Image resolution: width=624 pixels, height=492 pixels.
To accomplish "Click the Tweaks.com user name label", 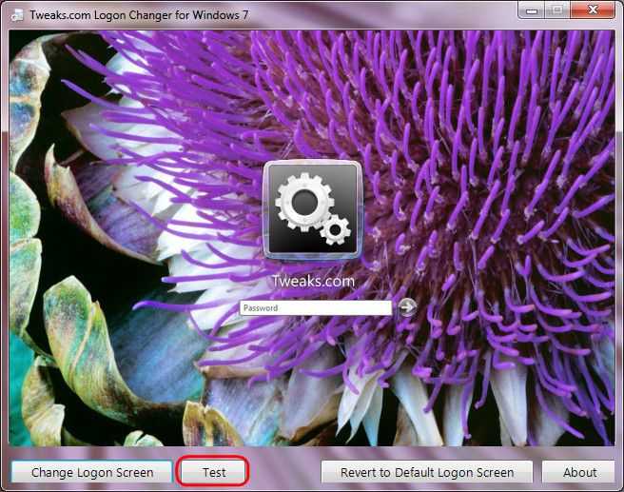I will (x=313, y=281).
